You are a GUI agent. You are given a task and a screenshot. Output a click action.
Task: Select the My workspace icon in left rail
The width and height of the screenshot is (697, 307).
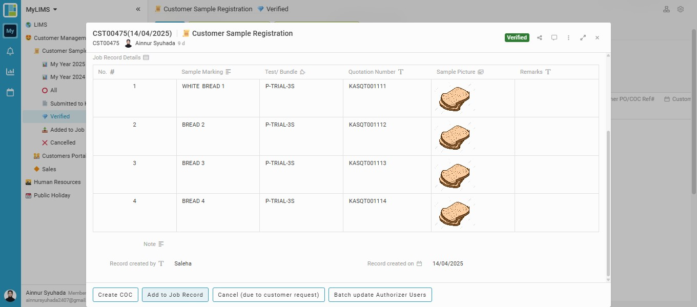tap(10, 31)
